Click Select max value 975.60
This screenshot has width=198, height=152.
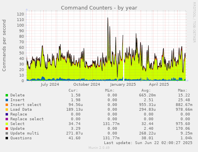183,124
